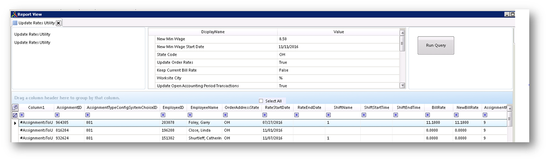Open the filter icon under ShiftEndTime
The height and width of the screenshot is (161, 548).
pos(396,115)
